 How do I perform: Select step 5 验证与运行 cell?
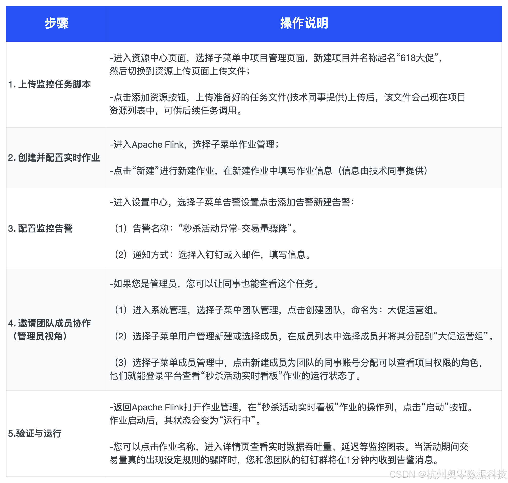pyautogui.click(x=35, y=434)
